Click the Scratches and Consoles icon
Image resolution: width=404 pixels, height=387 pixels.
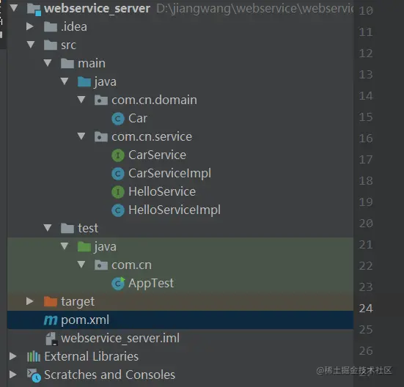tap(34, 375)
